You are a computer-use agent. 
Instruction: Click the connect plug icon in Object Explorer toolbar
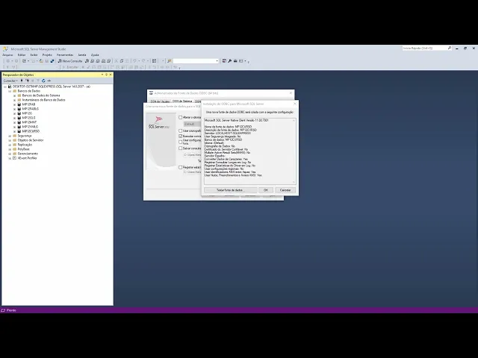pyautogui.click(x=22, y=81)
